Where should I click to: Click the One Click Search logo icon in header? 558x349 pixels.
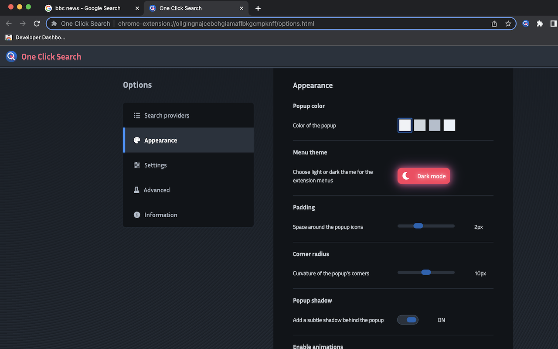[11, 56]
